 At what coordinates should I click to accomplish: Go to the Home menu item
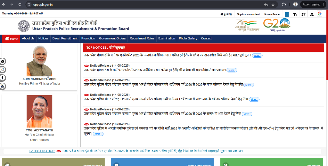click(11, 39)
